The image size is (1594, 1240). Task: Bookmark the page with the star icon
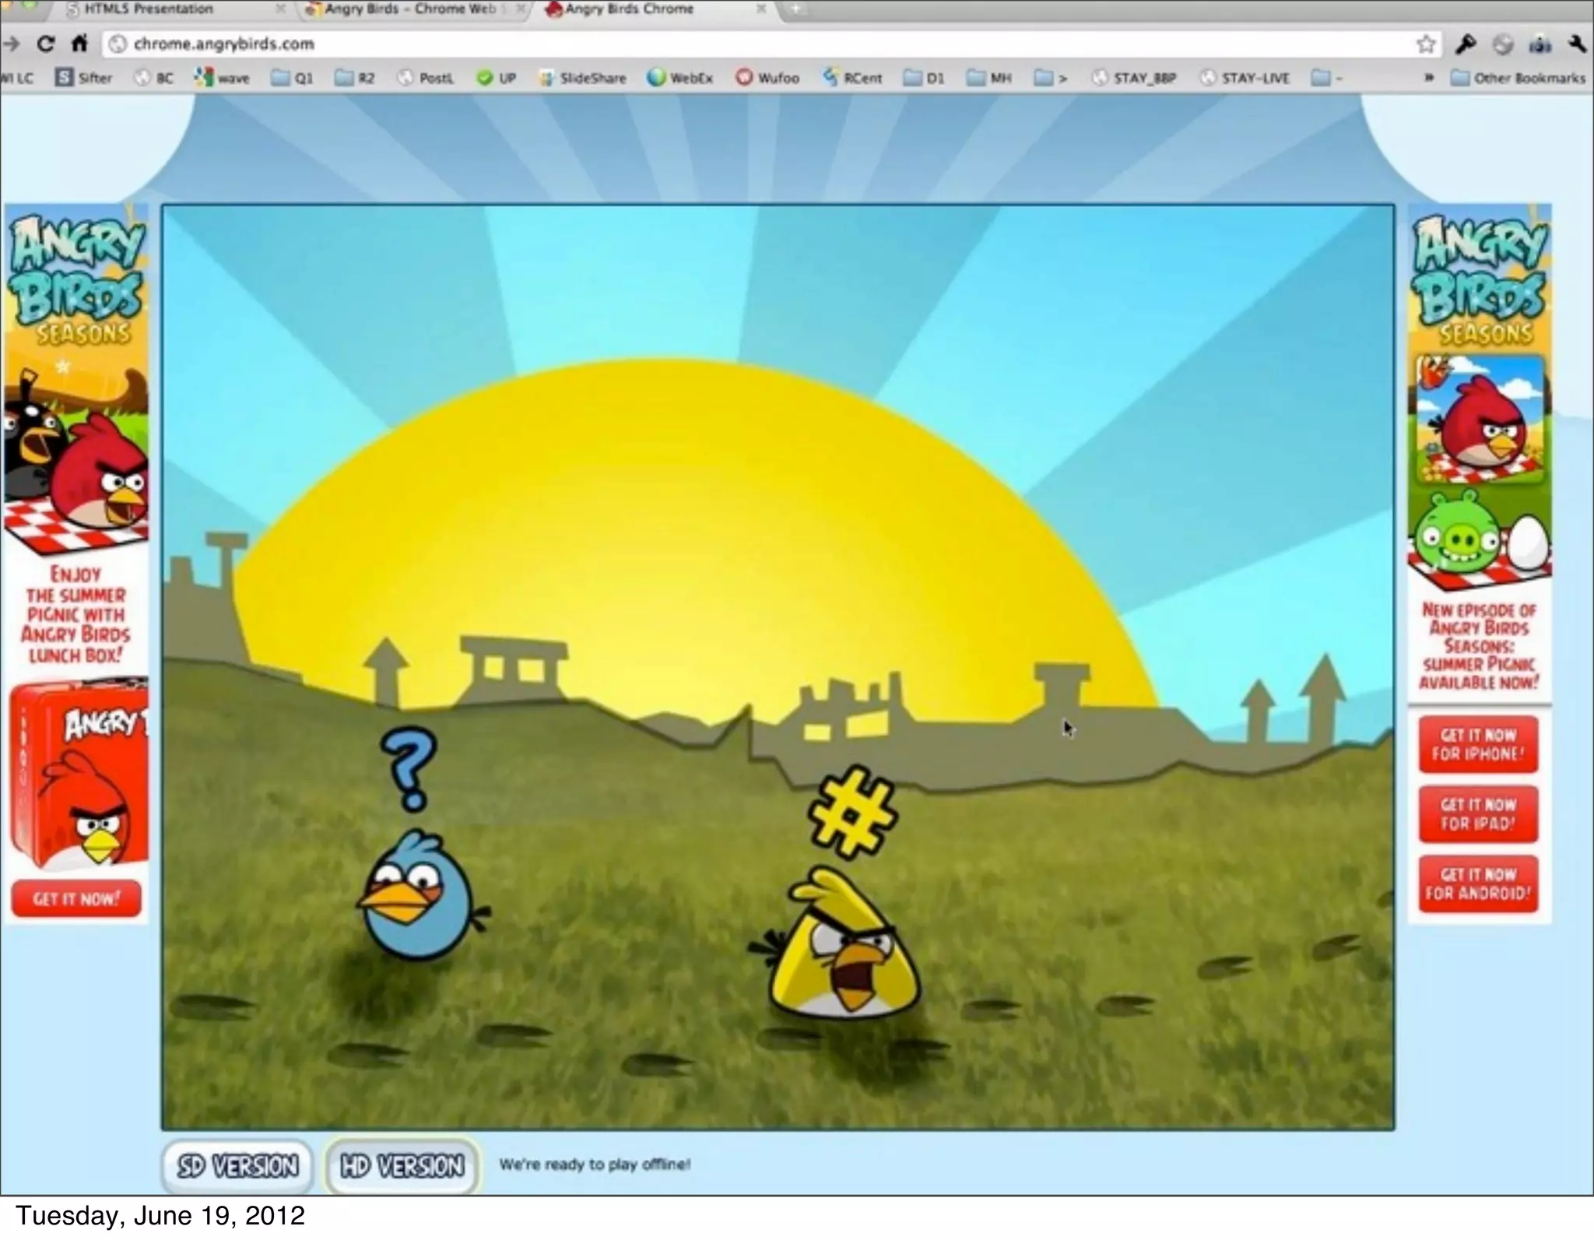[x=1425, y=44]
